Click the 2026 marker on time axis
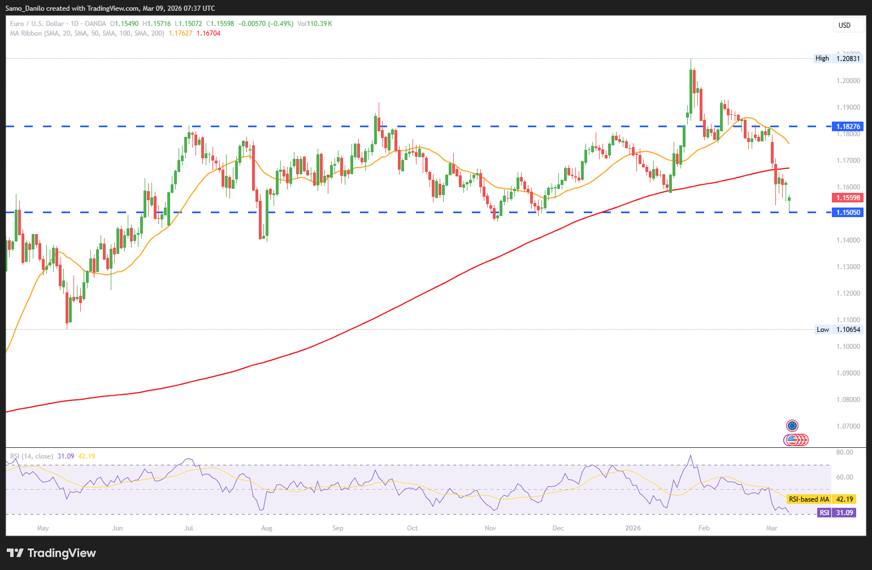 [x=632, y=528]
